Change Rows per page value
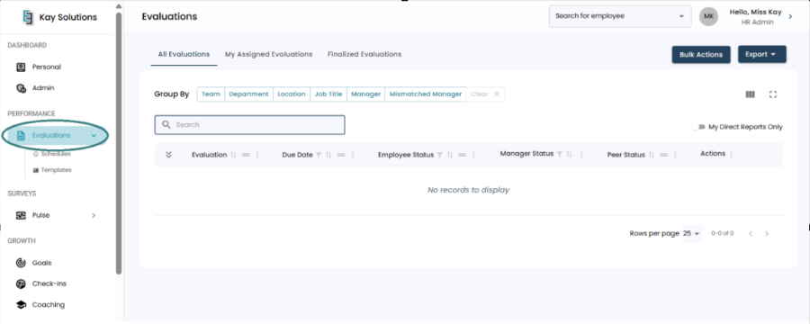The height and width of the screenshot is (324, 810). [691, 234]
